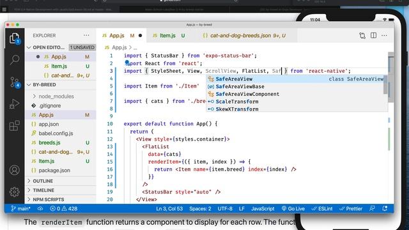Open the Explorer view in activity bar

14,38
